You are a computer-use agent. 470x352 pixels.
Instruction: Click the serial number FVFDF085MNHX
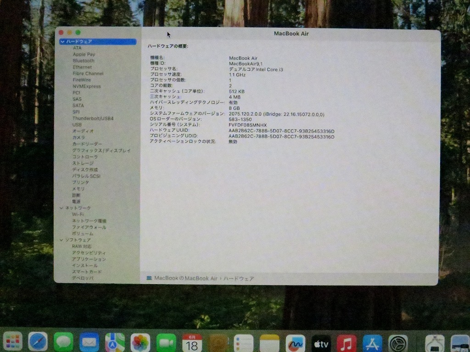(247, 125)
